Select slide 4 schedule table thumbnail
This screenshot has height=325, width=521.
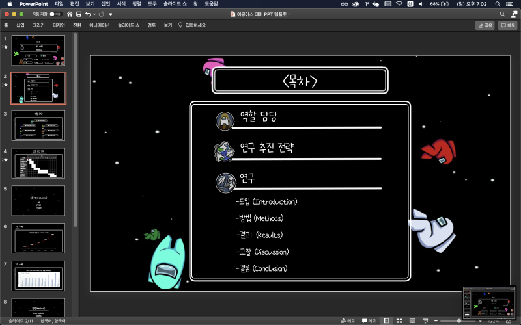38,163
